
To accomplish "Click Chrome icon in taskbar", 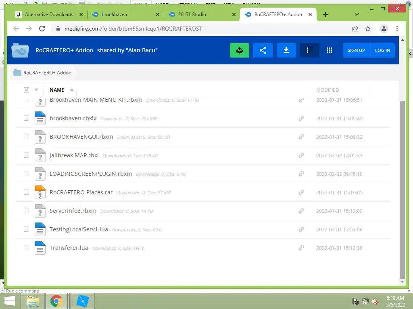I will pos(56,301).
